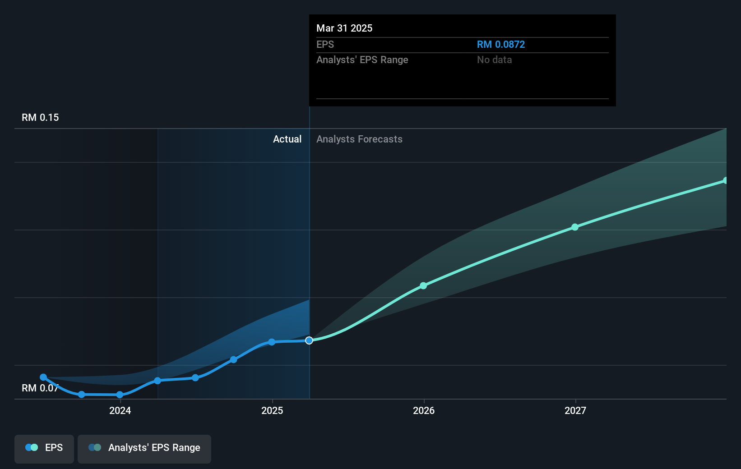
Task: Select the first EPS data point in mid-2023
Action: pos(43,377)
